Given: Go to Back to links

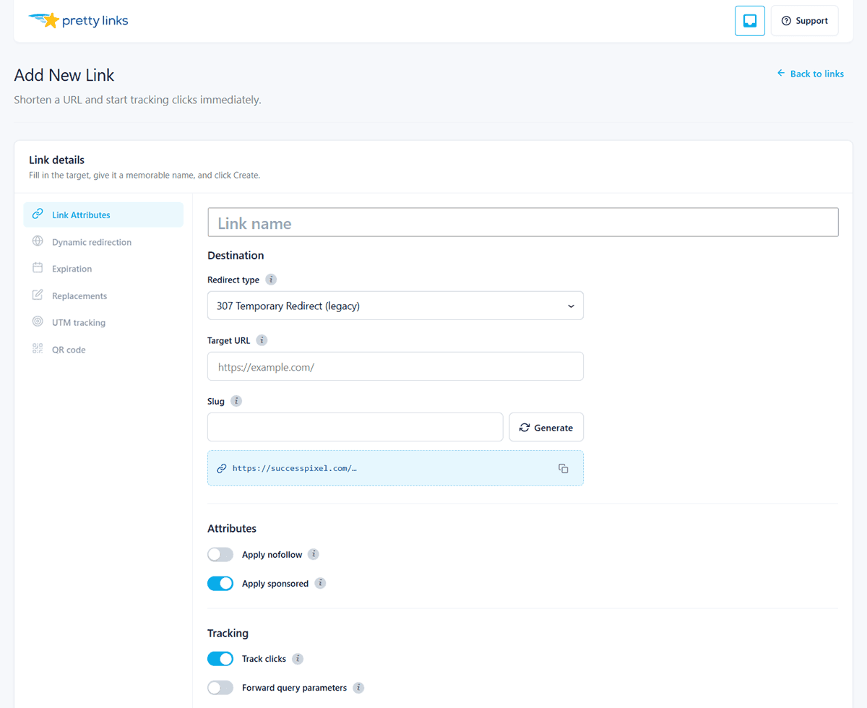Looking at the screenshot, I should (810, 74).
